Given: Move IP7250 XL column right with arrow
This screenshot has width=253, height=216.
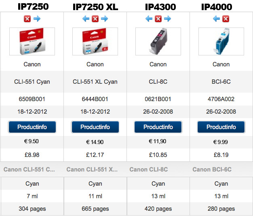Looking at the screenshot, I should (x=105, y=19).
